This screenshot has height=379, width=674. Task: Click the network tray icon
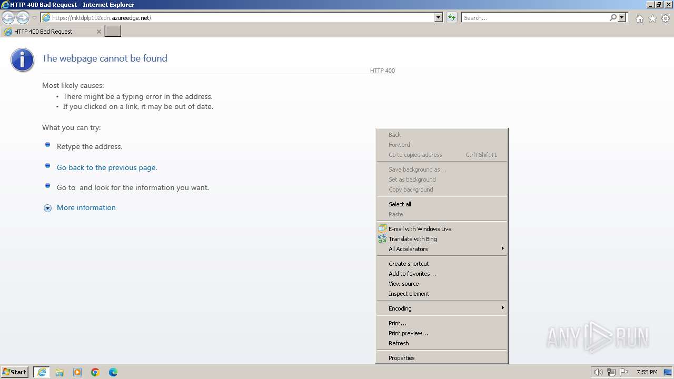pyautogui.click(x=611, y=372)
